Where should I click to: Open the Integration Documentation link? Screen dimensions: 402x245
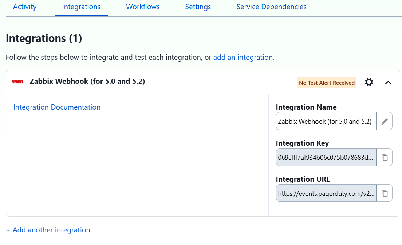pos(57,107)
